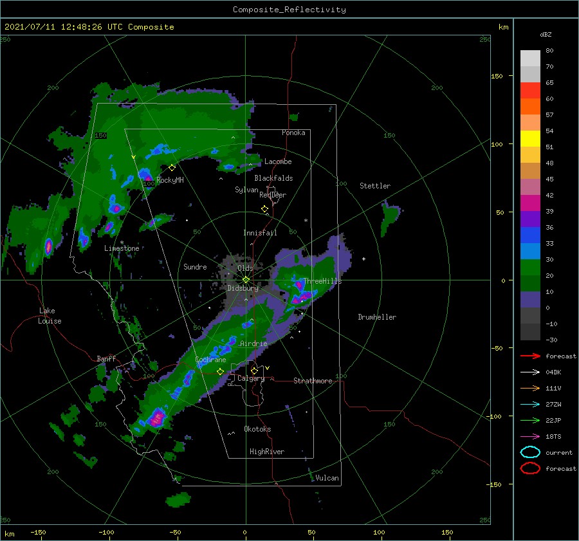Viewport: 579px width, 541px height.
Task: Click the ThreeHills town label
Action: tap(322, 281)
